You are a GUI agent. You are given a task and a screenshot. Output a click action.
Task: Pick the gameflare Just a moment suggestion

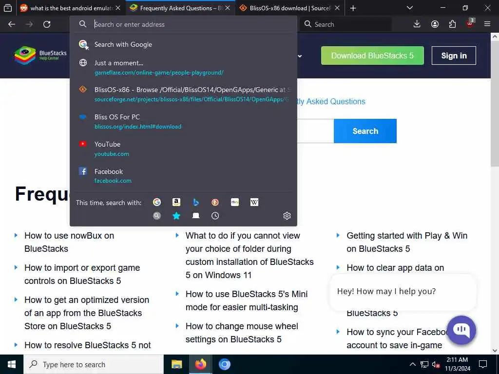point(183,67)
